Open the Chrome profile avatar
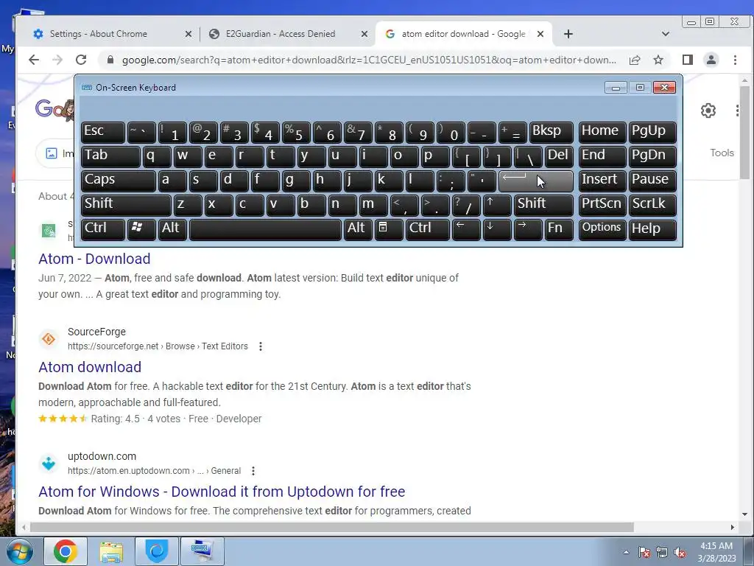 711,60
